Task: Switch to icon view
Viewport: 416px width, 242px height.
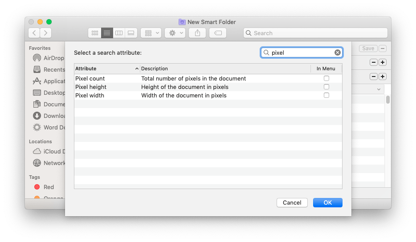Action: 95,33
